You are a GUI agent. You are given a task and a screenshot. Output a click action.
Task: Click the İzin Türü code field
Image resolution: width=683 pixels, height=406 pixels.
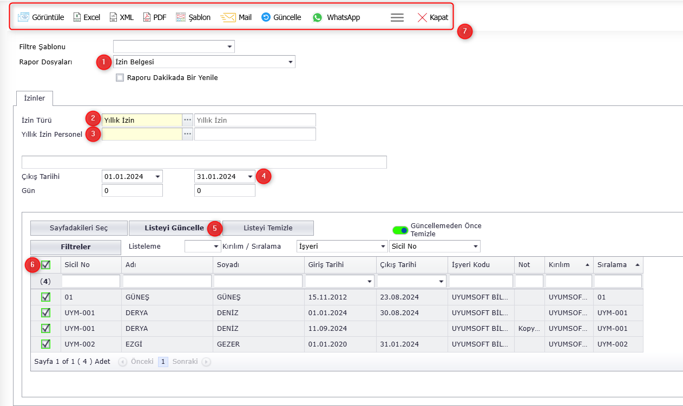(142, 120)
